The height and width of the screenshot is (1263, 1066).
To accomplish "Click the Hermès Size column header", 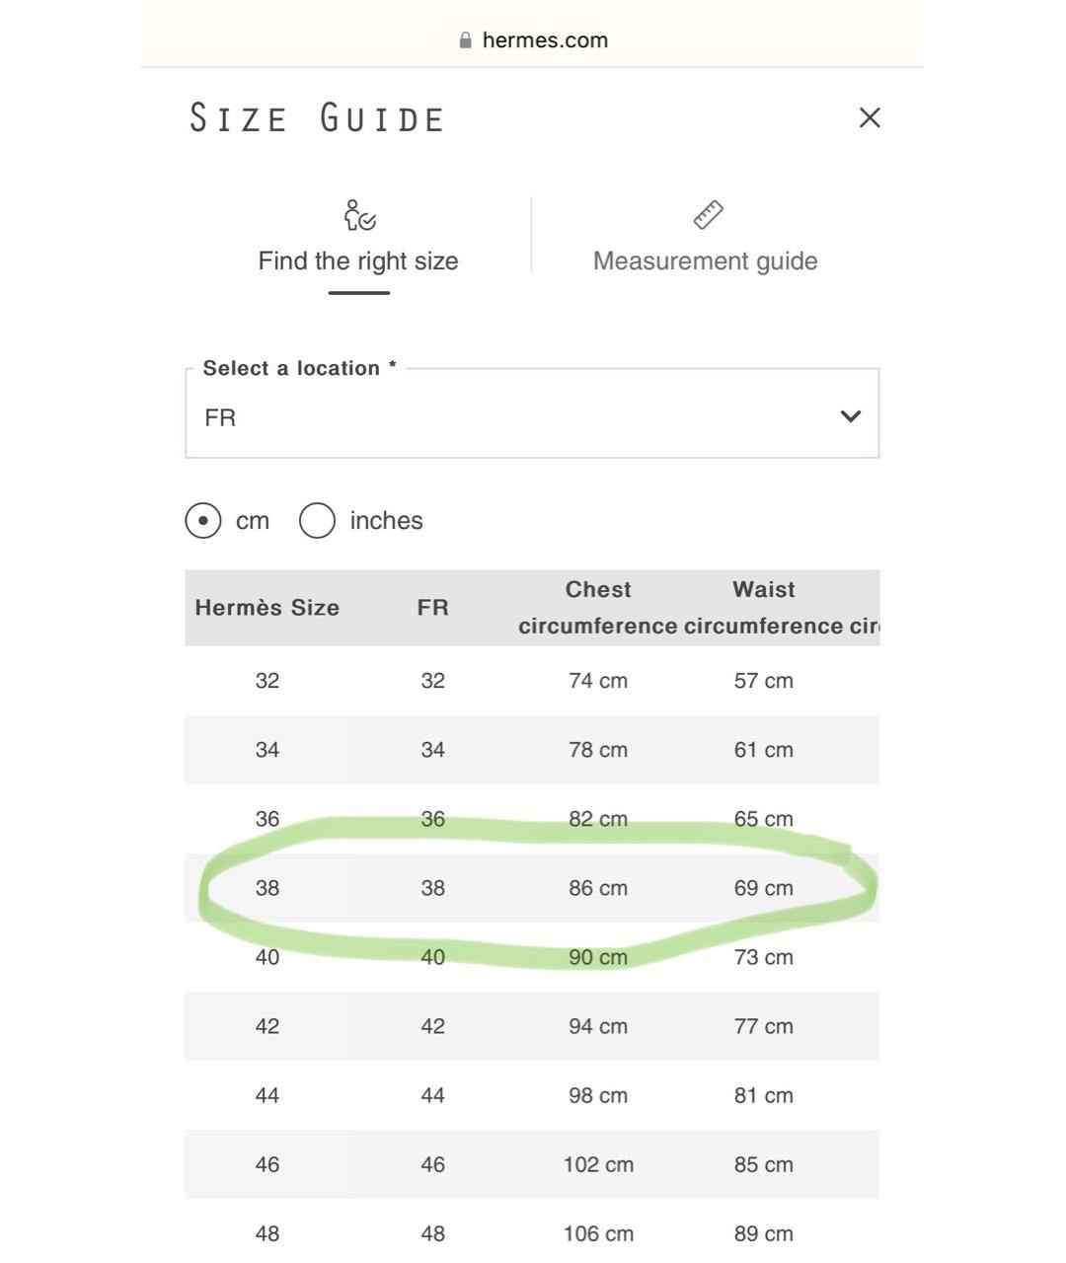I will pos(267,608).
